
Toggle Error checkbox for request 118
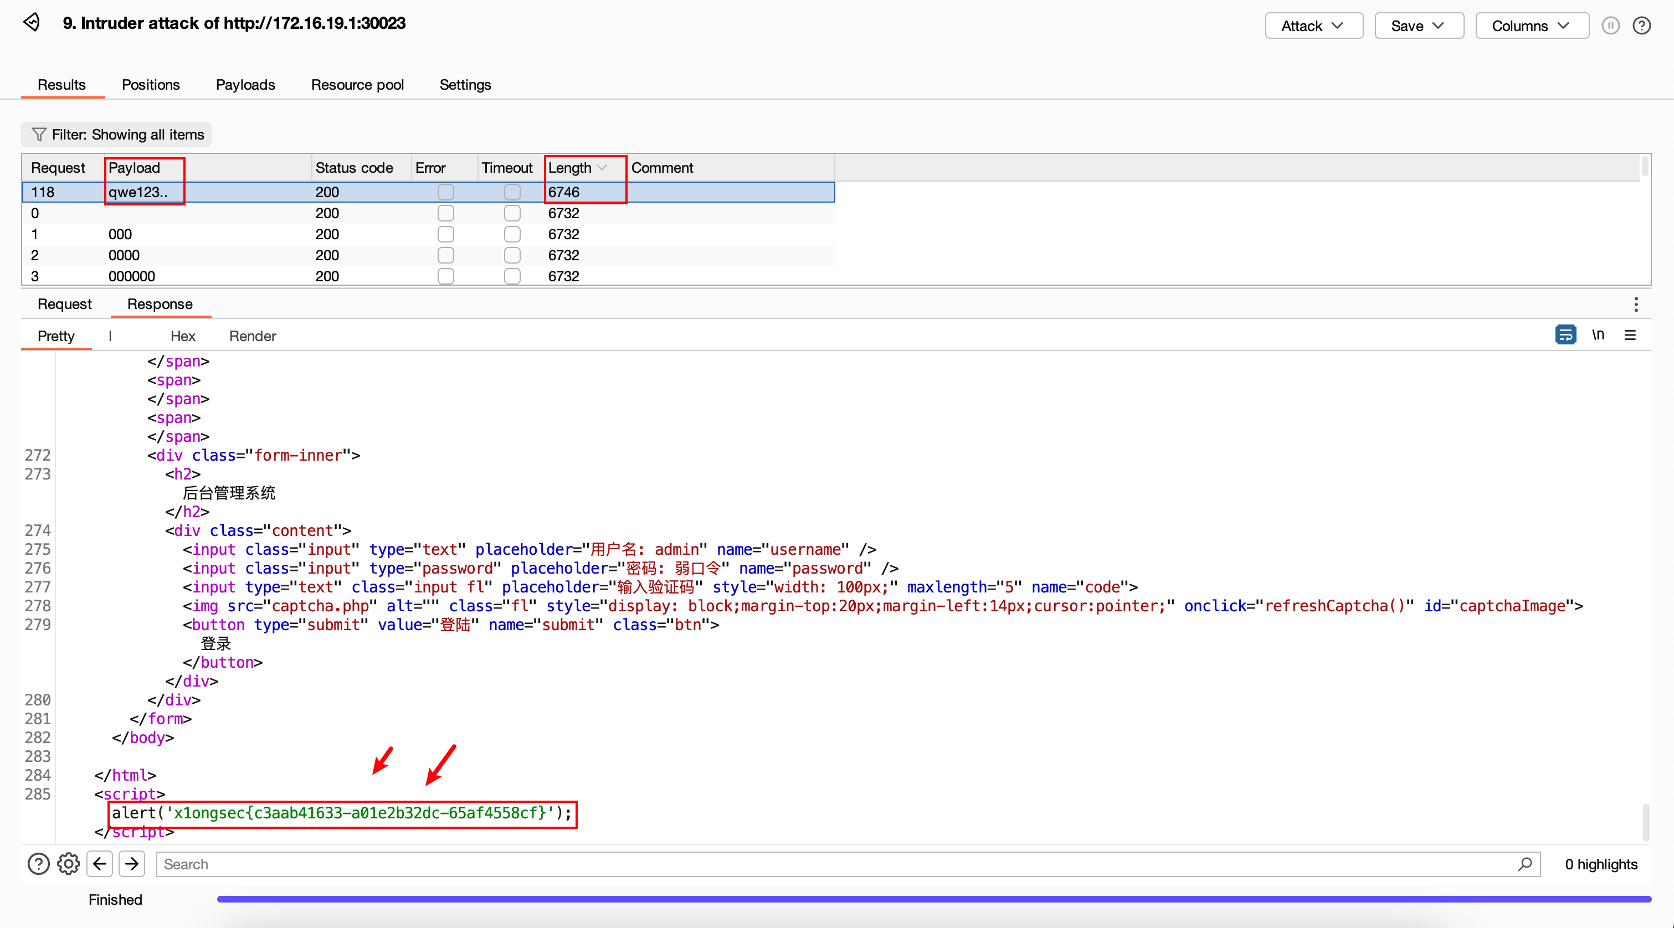coord(446,192)
